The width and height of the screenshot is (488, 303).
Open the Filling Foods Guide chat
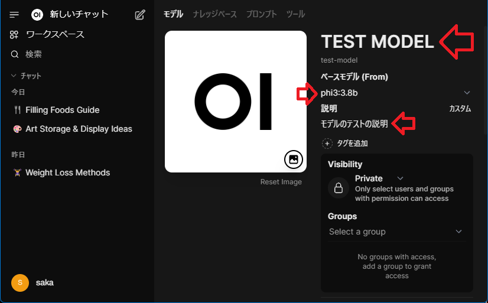click(x=62, y=110)
